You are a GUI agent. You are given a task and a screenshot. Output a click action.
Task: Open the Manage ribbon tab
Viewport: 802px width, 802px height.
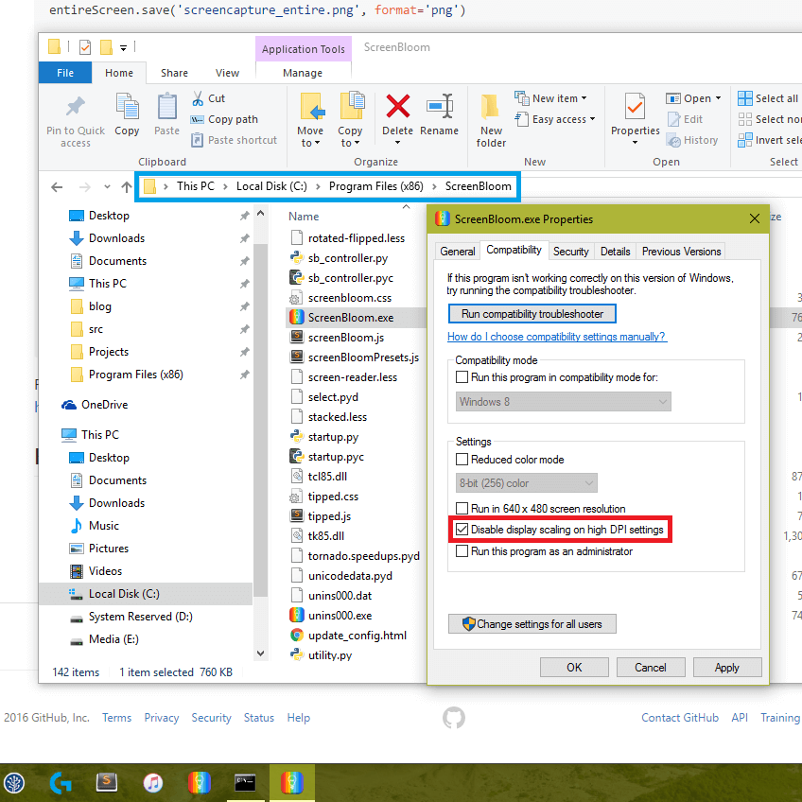[303, 73]
